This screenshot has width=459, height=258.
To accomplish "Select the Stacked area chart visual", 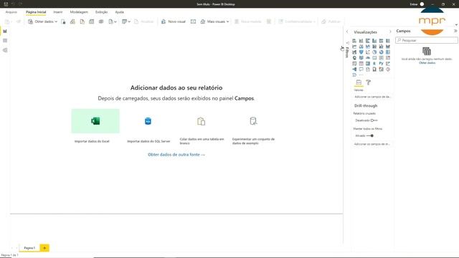I will [x=368, y=47].
